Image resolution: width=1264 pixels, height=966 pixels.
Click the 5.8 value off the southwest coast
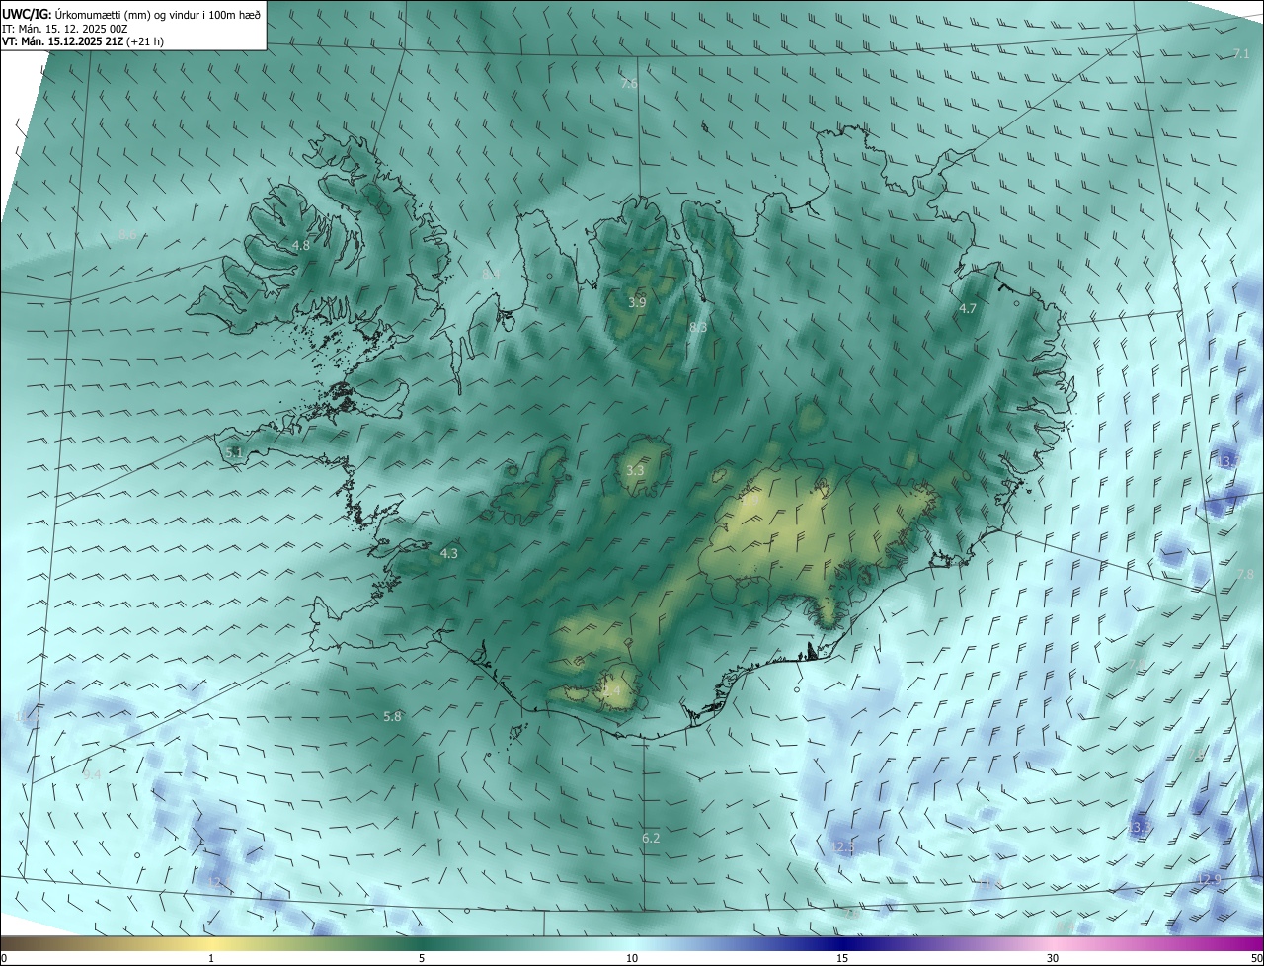[392, 717]
